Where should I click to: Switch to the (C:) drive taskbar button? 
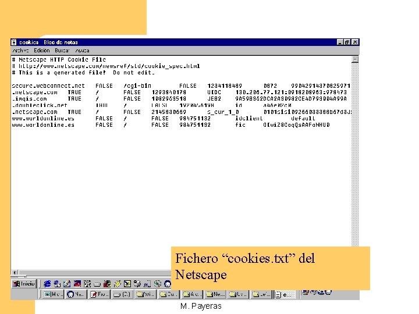122,294
